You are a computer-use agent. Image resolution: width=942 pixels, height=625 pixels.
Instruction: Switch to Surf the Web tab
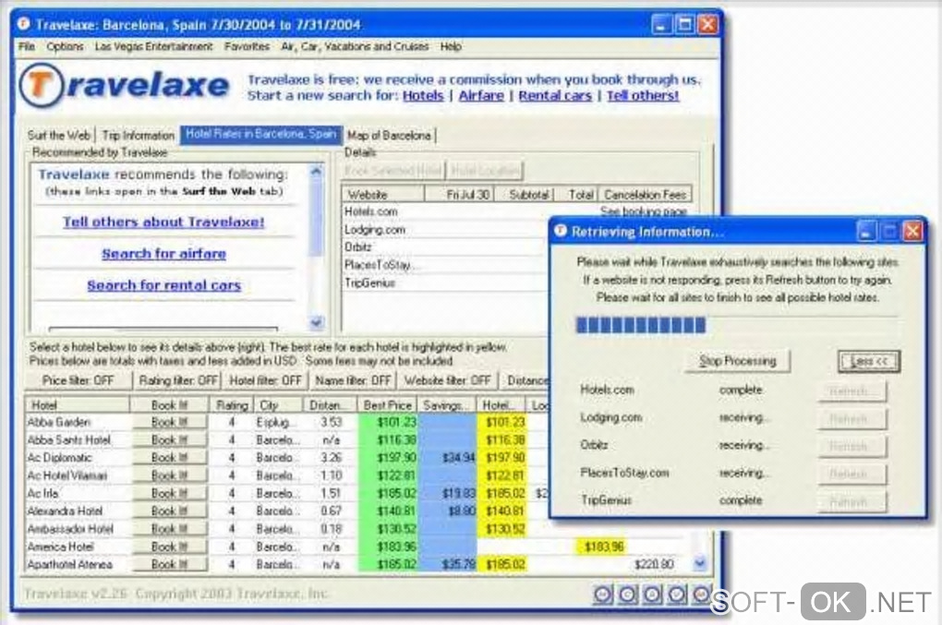[x=59, y=135]
